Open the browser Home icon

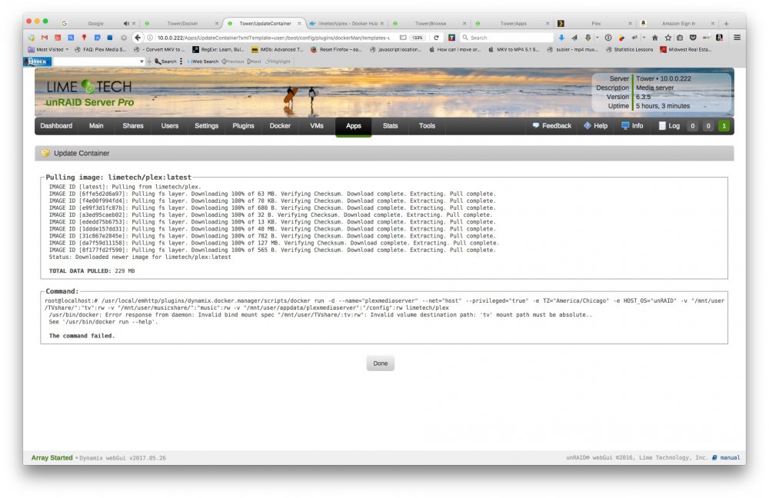pos(654,37)
